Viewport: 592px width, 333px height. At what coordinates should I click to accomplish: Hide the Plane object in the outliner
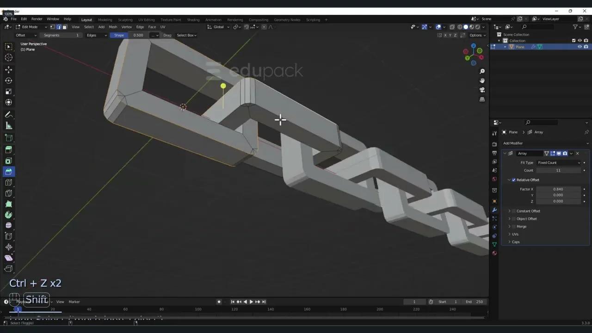coord(580,46)
